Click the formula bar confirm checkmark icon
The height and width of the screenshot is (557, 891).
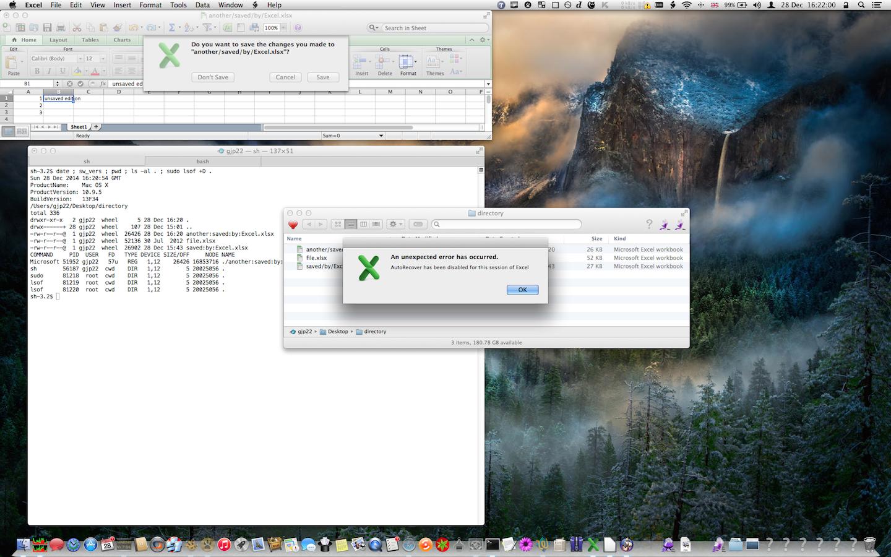(x=80, y=84)
